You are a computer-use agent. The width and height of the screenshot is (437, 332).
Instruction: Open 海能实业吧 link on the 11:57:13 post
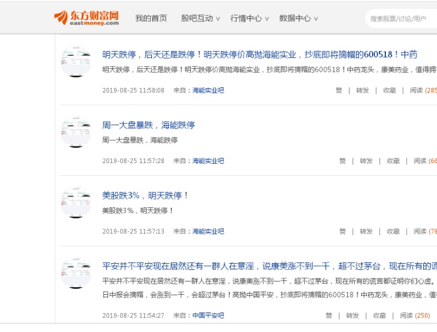[x=208, y=231]
